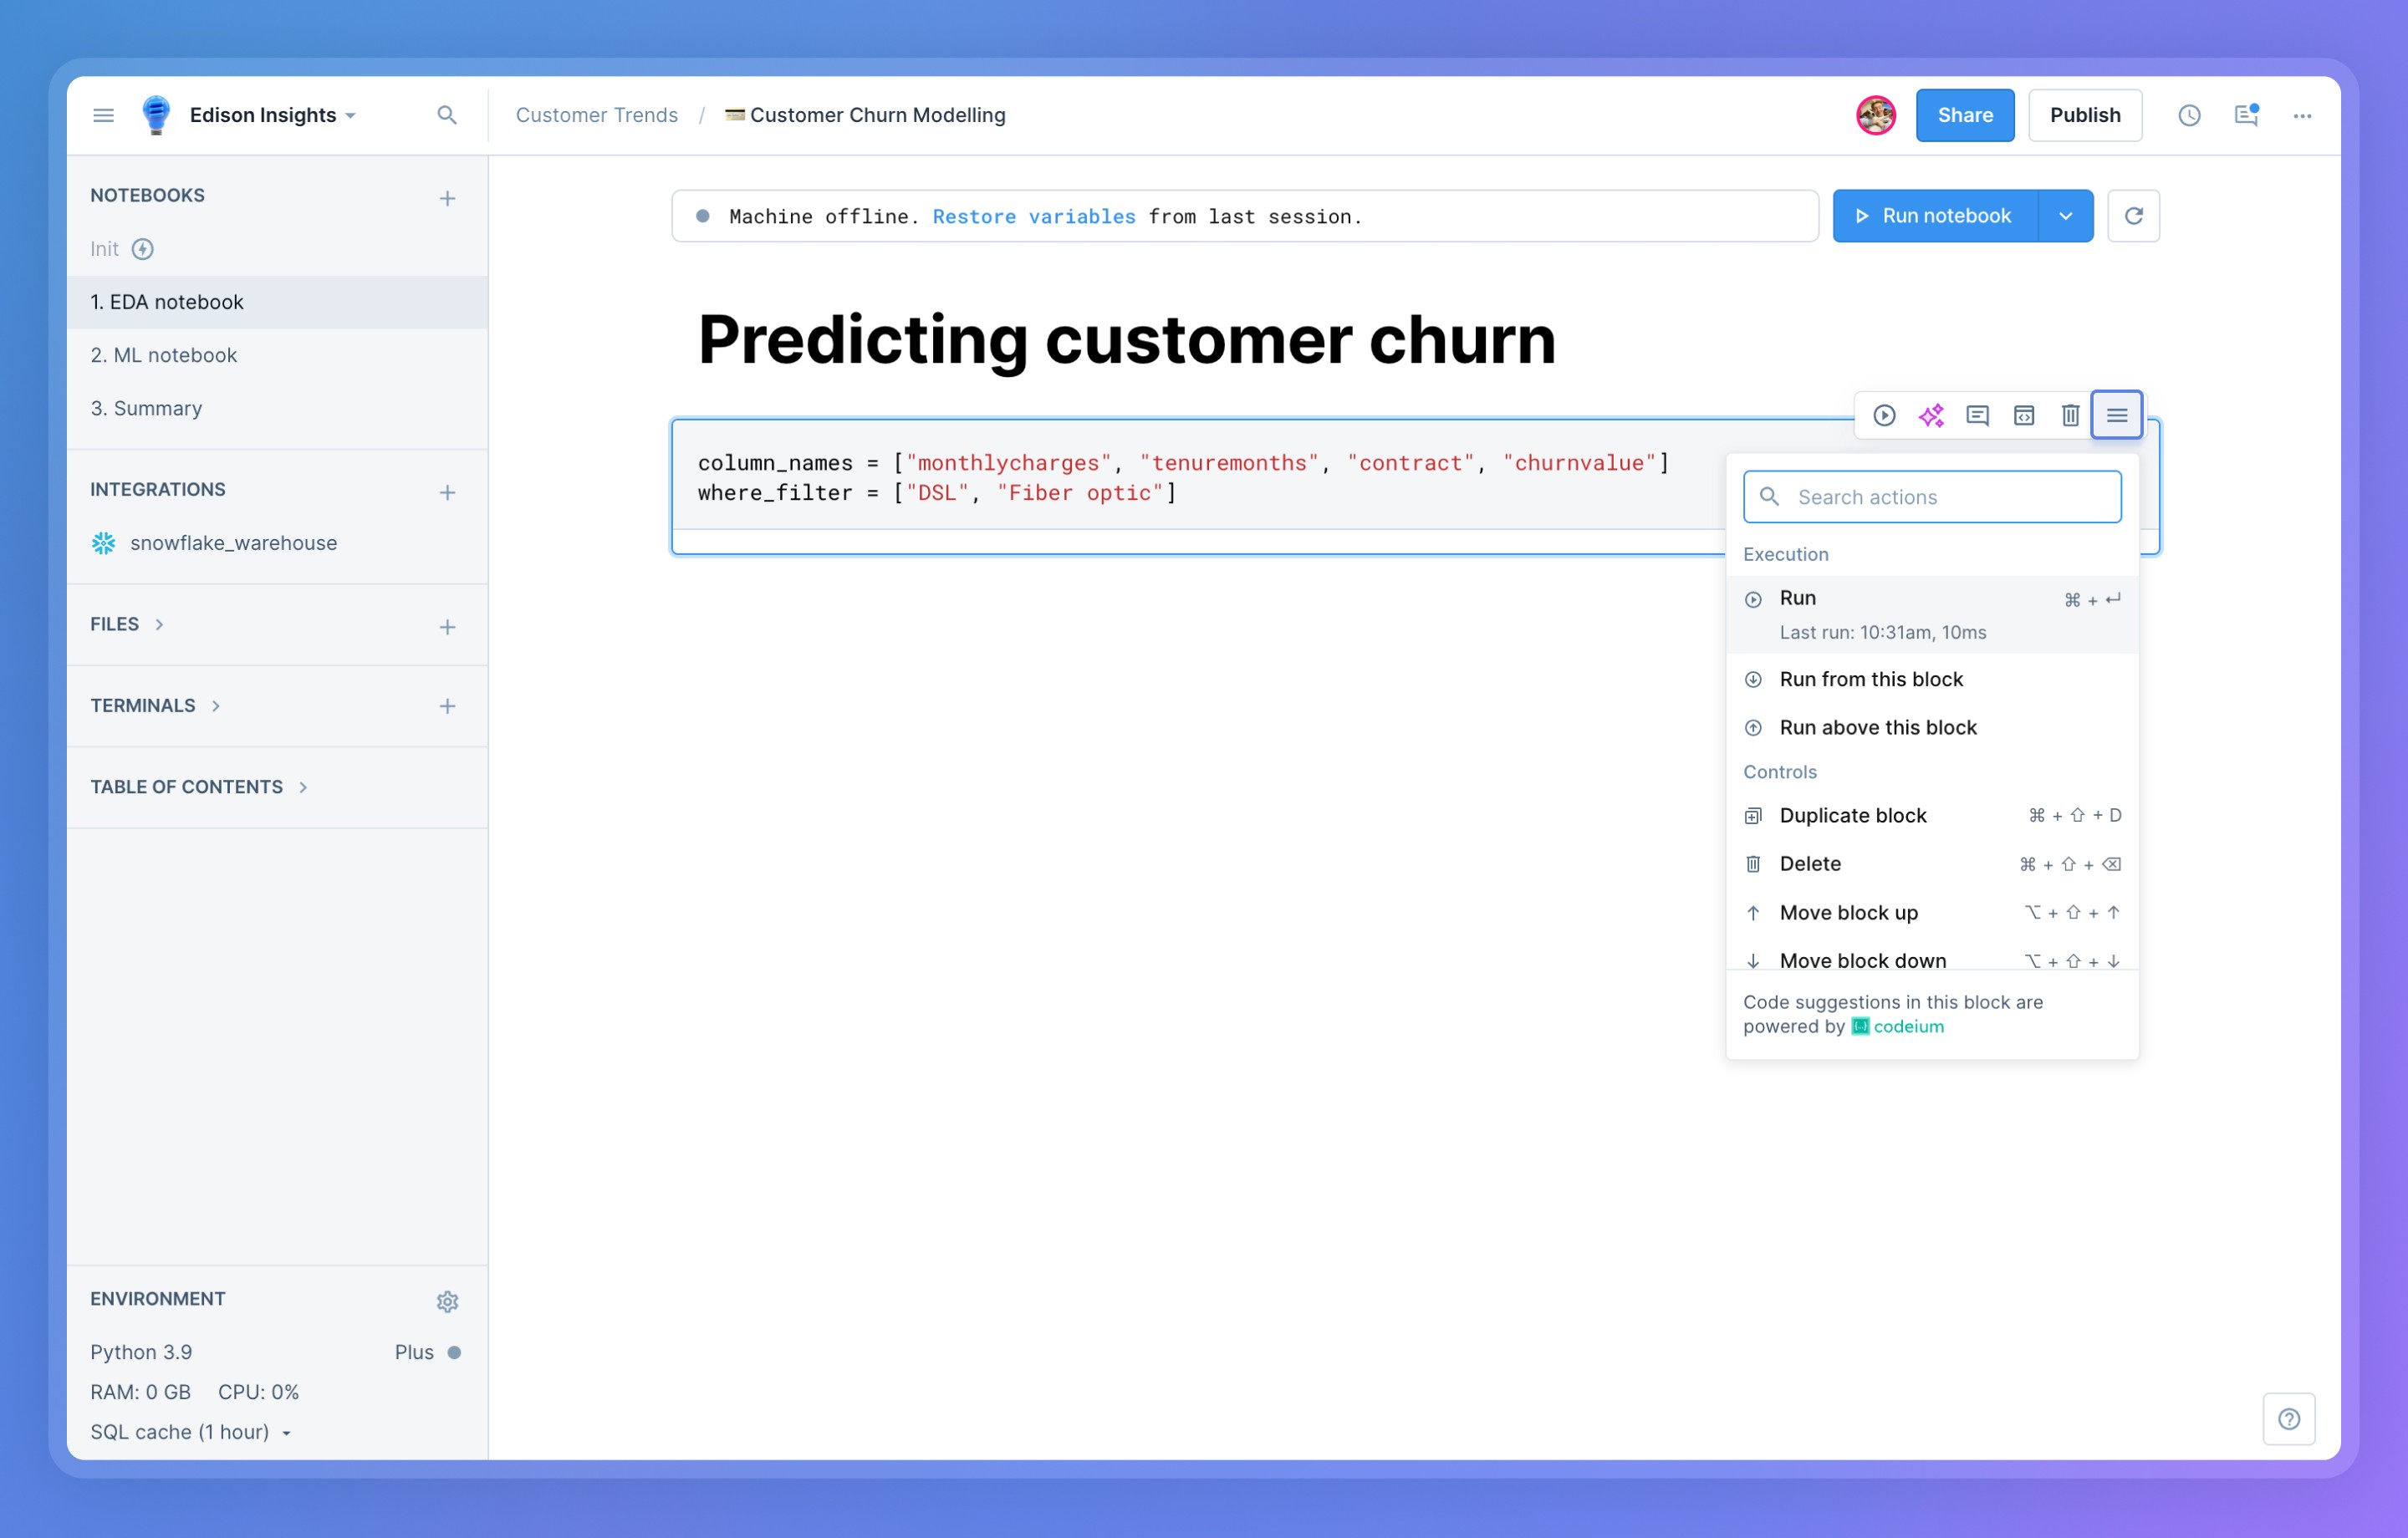This screenshot has width=2408, height=1538.
Task: Delete block via trash toolbar icon
Action: coord(2070,415)
